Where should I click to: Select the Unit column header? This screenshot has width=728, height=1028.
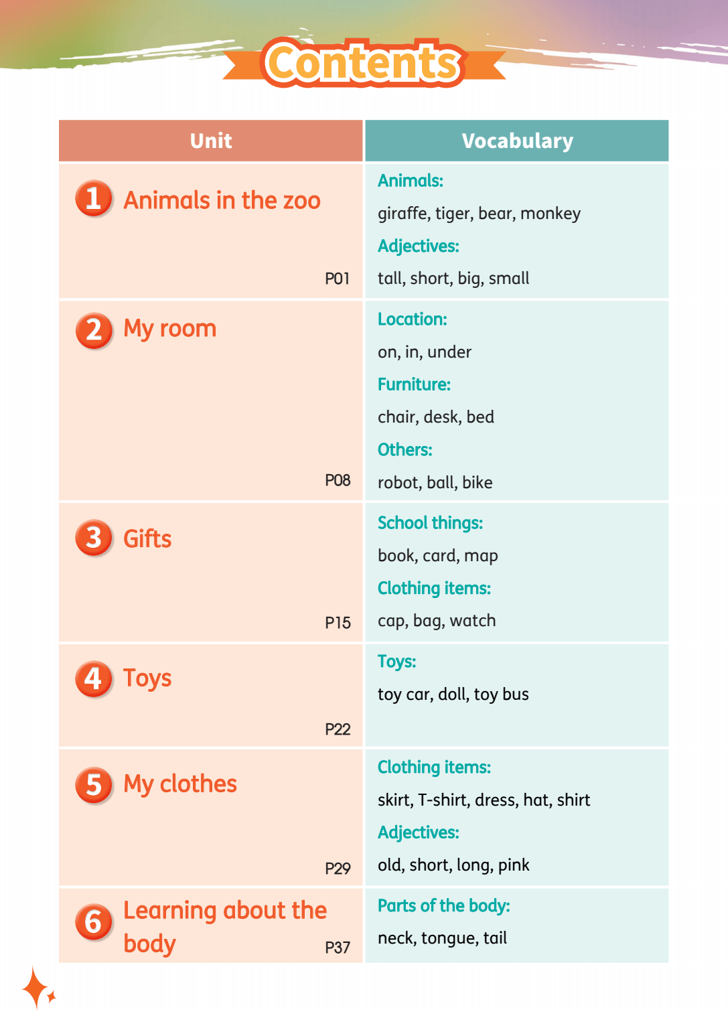pos(211,141)
